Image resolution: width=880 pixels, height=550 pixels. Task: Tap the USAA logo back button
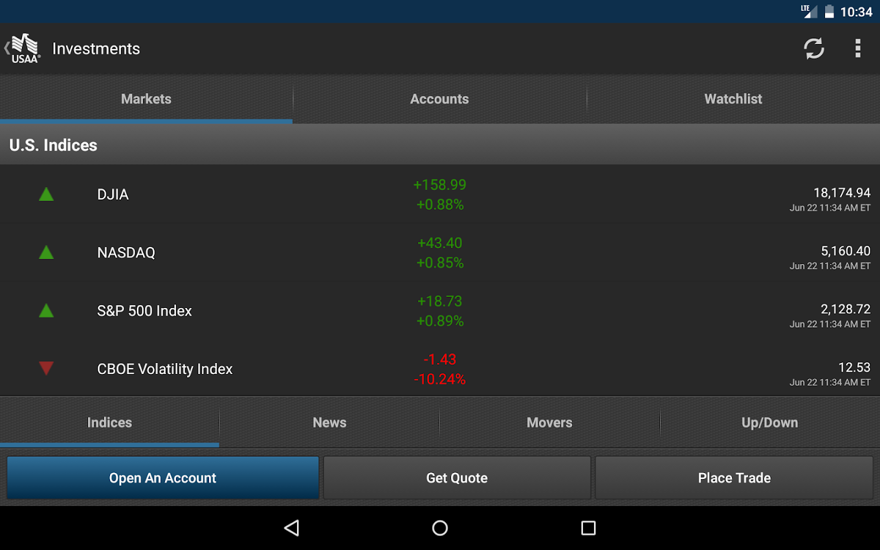(x=23, y=48)
